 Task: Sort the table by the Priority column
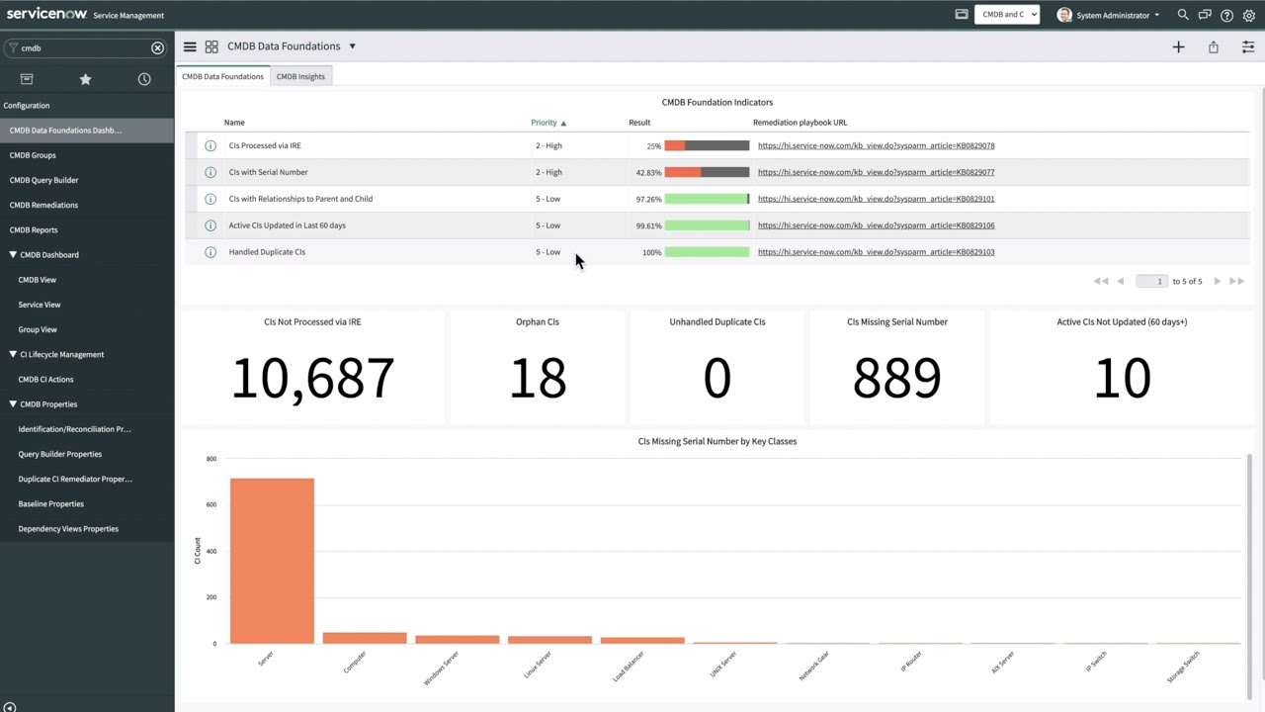[544, 122]
